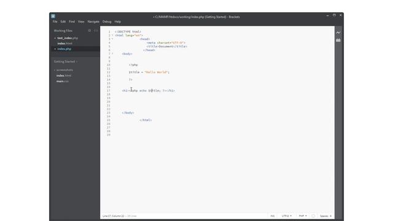This screenshot has height=221, width=393.
Task: Open the Getting Started project dropdown
Action: [x=66, y=61]
